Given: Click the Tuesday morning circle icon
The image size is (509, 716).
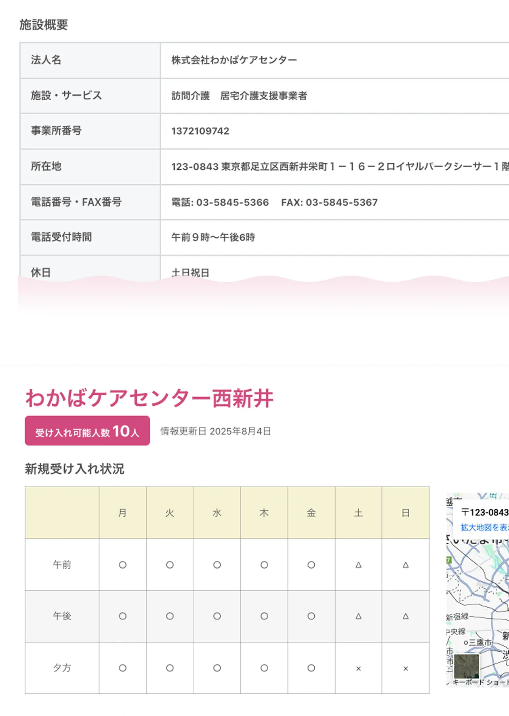Looking at the screenshot, I should 170,565.
